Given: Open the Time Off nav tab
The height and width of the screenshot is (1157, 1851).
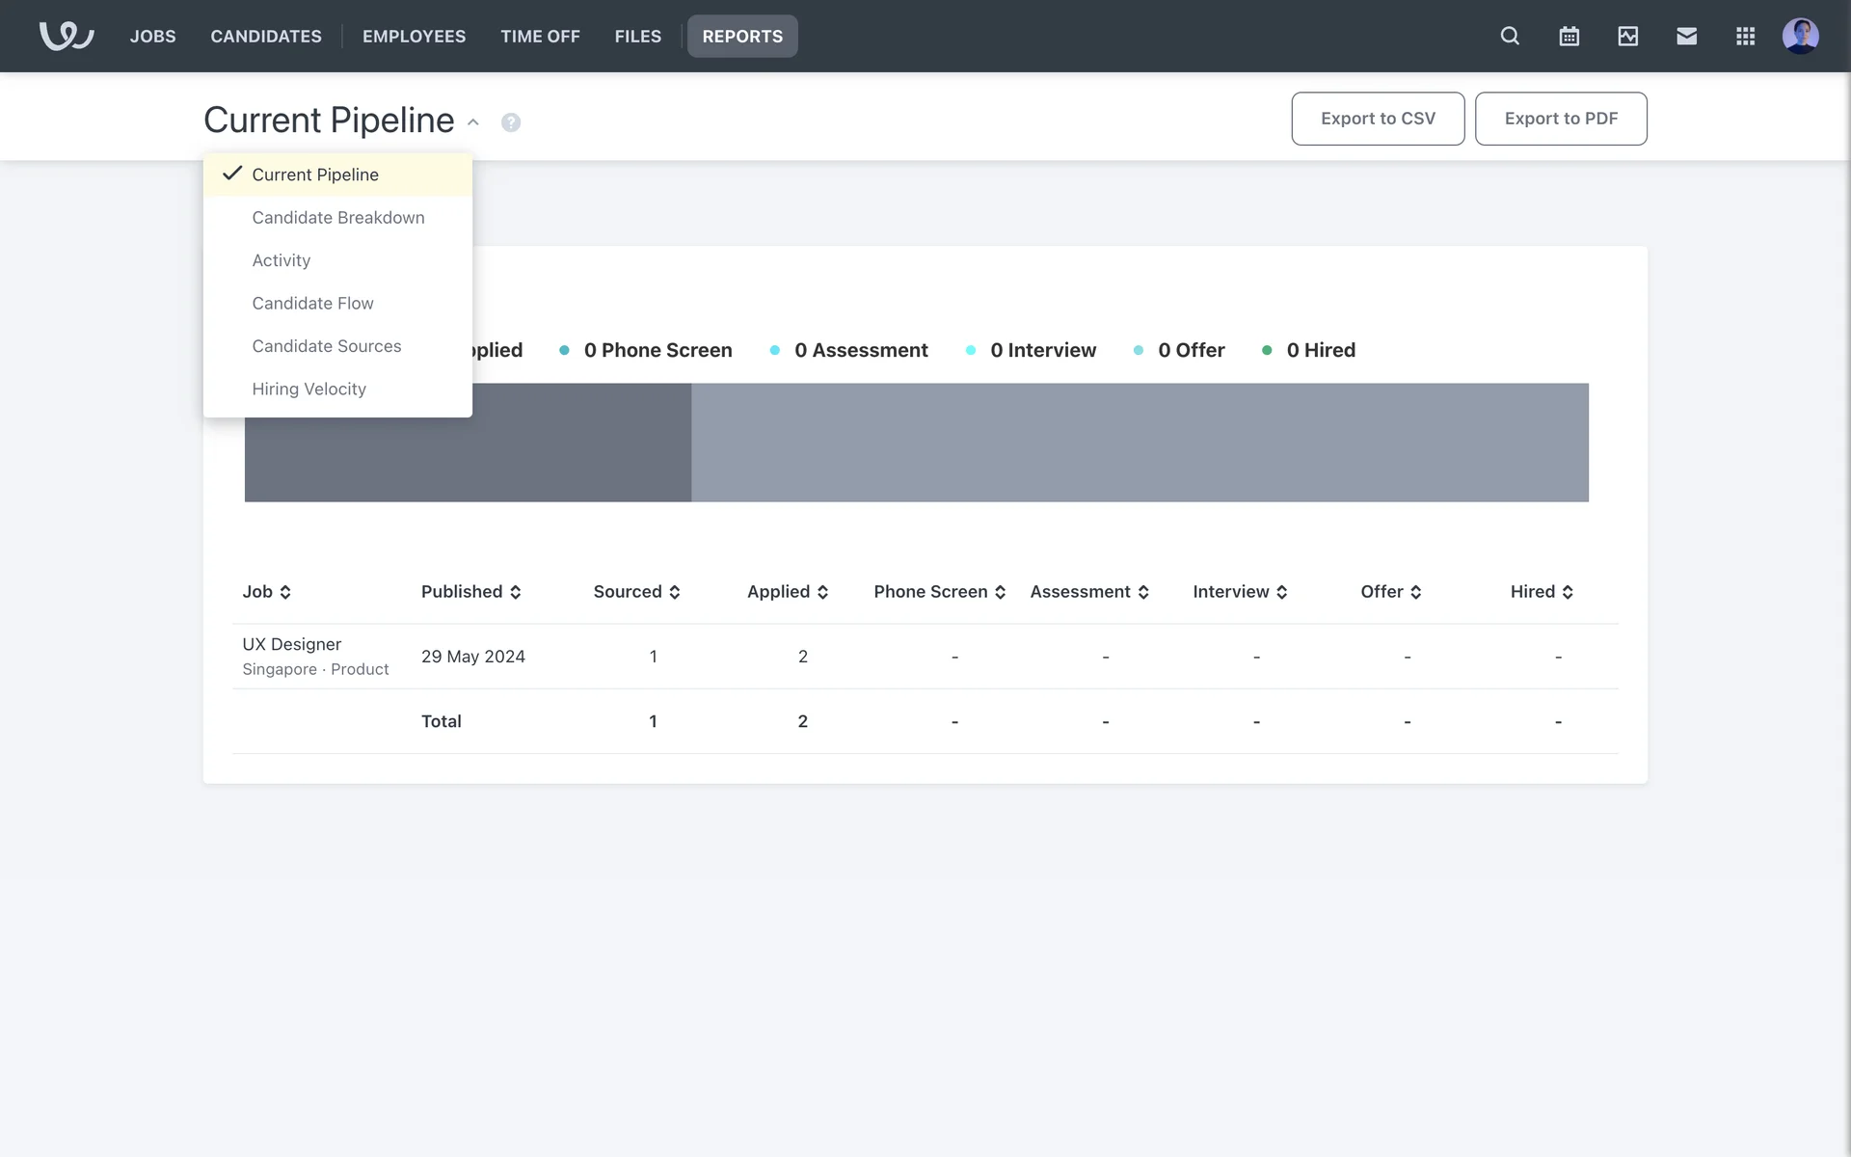Looking at the screenshot, I should [540, 36].
